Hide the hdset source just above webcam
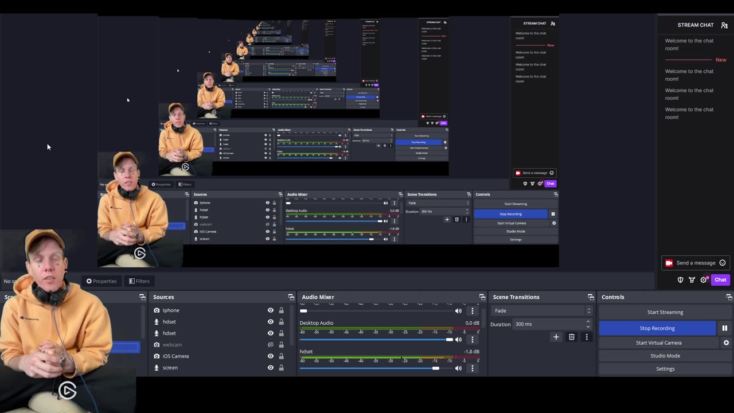This screenshot has height=413, width=734. pos(271,333)
